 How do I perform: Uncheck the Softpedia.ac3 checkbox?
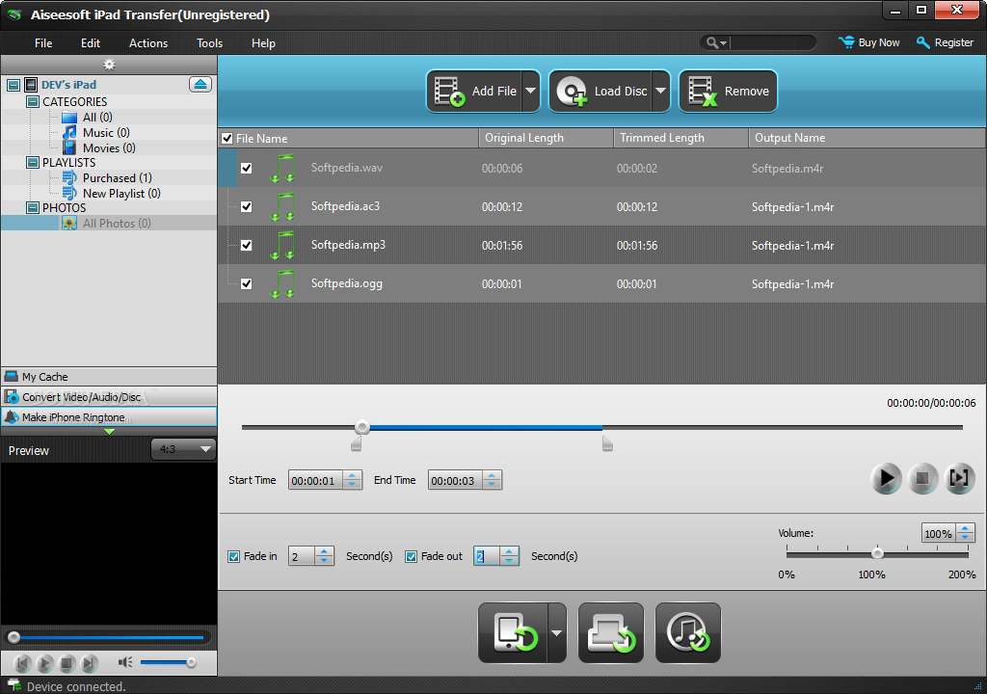(x=246, y=206)
